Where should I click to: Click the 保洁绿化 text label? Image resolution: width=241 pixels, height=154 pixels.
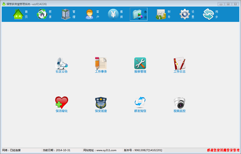coord(61,111)
